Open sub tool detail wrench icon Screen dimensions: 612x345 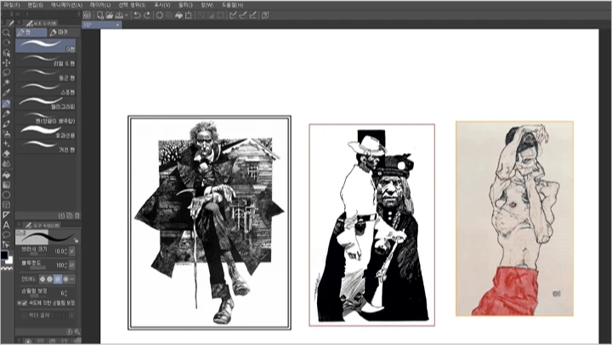[x=76, y=331]
